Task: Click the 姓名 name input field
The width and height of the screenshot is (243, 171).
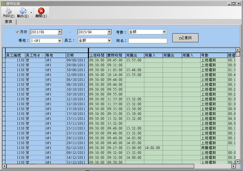Action: click(148, 40)
